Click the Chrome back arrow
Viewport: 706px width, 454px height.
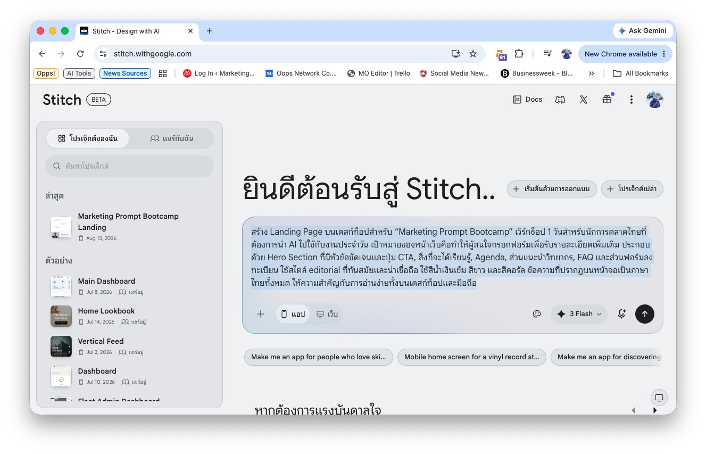coord(42,54)
